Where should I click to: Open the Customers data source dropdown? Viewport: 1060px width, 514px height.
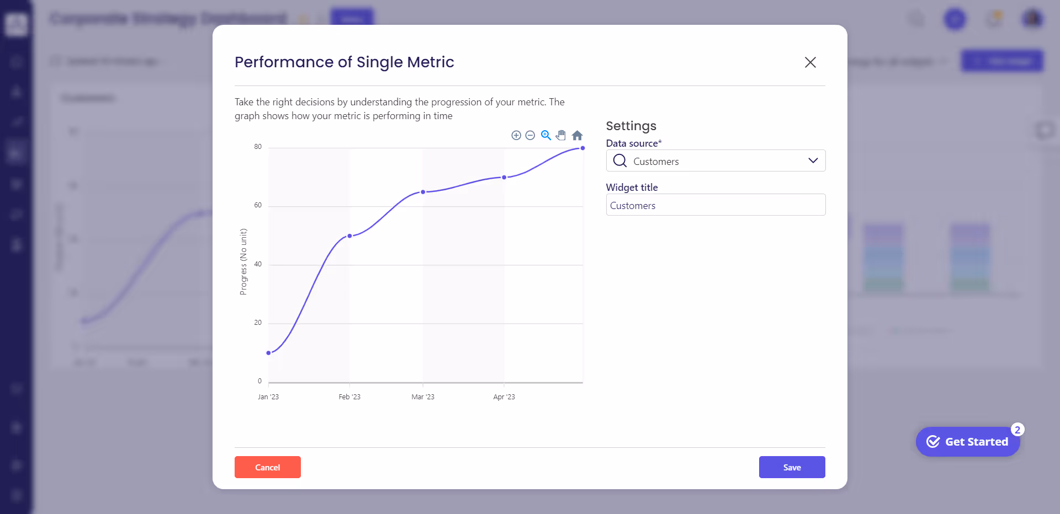813,160
